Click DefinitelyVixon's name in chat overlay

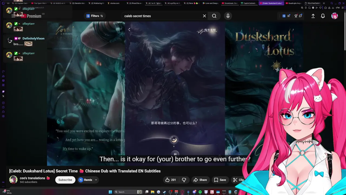(33, 38)
